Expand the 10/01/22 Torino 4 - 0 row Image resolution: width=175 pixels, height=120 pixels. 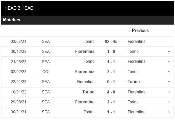point(169,92)
